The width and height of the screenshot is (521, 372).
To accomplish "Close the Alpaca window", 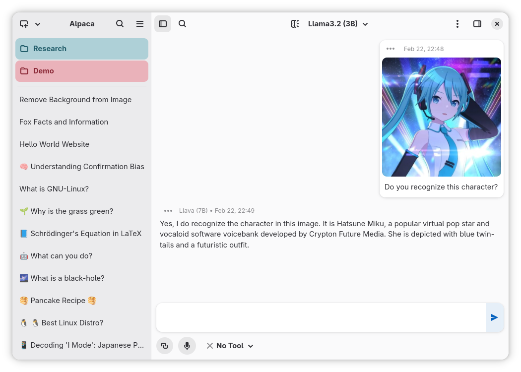I will (x=497, y=24).
